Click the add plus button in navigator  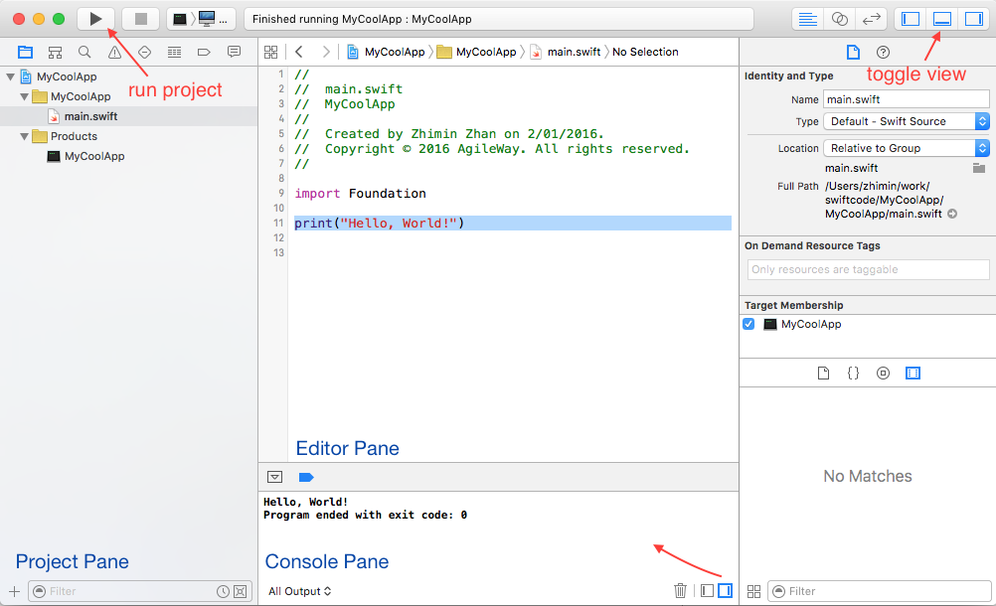(14, 591)
